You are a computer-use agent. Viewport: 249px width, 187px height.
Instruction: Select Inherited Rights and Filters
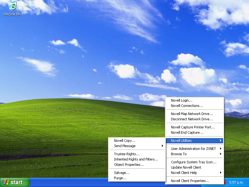click(x=137, y=159)
